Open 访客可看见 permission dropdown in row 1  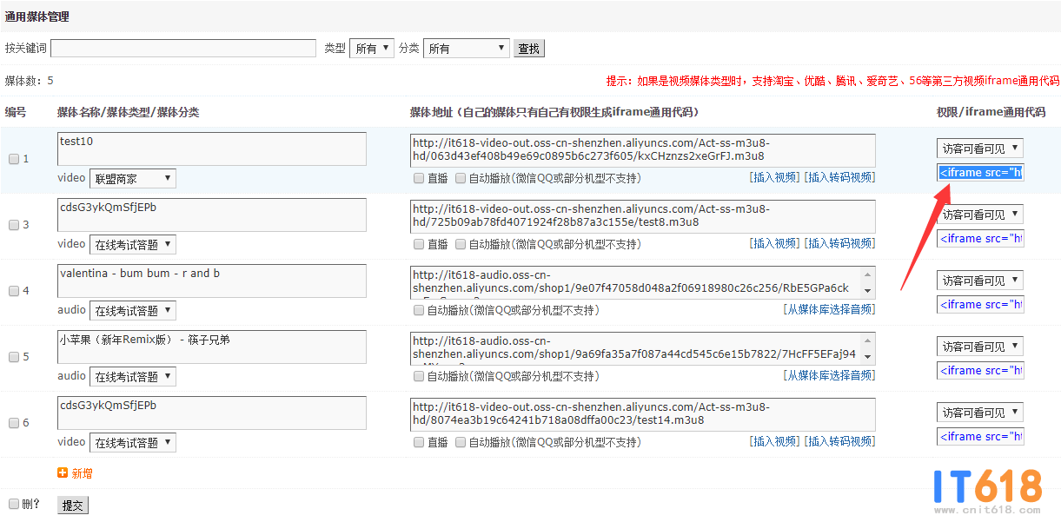point(979,149)
